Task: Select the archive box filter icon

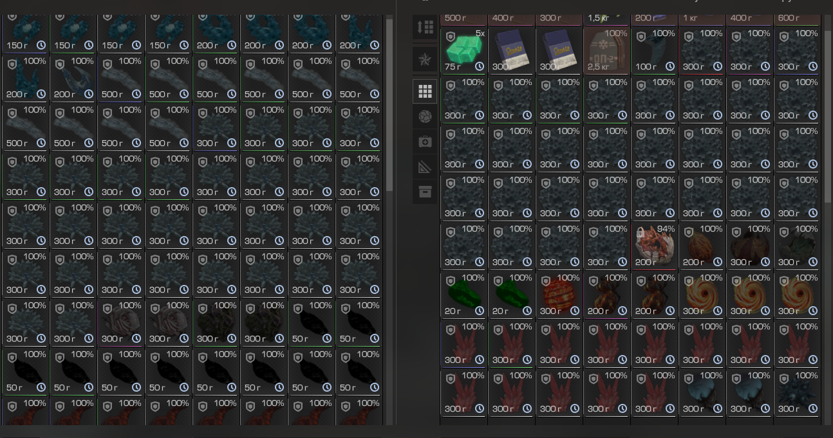Action: (x=425, y=192)
